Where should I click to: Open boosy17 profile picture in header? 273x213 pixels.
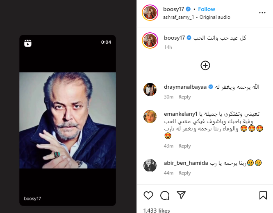tap(150, 13)
